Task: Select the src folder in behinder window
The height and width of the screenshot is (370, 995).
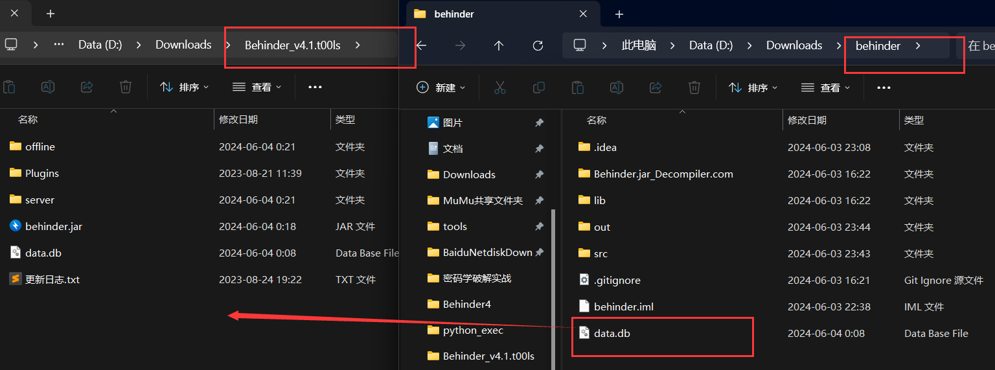Action: [593, 253]
